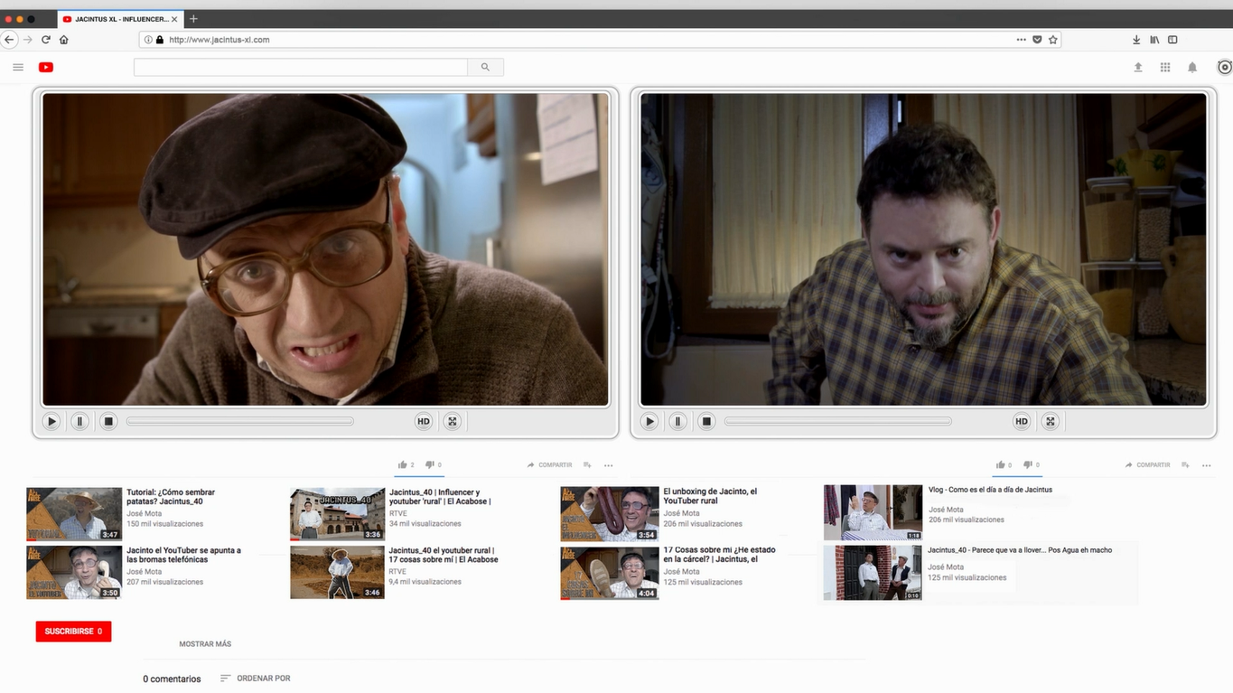Enter fullscreen on the right video player
Viewport: 1233px width, 693px height.
pos(1050,421)
